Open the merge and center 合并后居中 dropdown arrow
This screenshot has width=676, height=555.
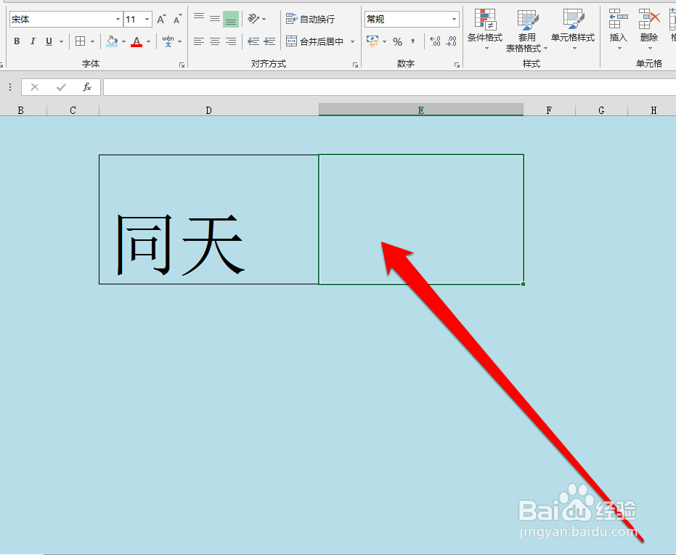[x=353, y=41]
